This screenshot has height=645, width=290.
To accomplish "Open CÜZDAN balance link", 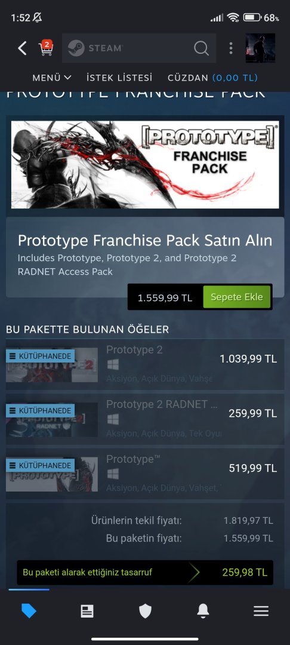I will point(213,78).
